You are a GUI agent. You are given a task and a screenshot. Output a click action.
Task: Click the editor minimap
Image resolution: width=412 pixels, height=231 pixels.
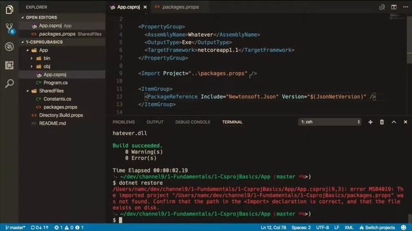397,17
